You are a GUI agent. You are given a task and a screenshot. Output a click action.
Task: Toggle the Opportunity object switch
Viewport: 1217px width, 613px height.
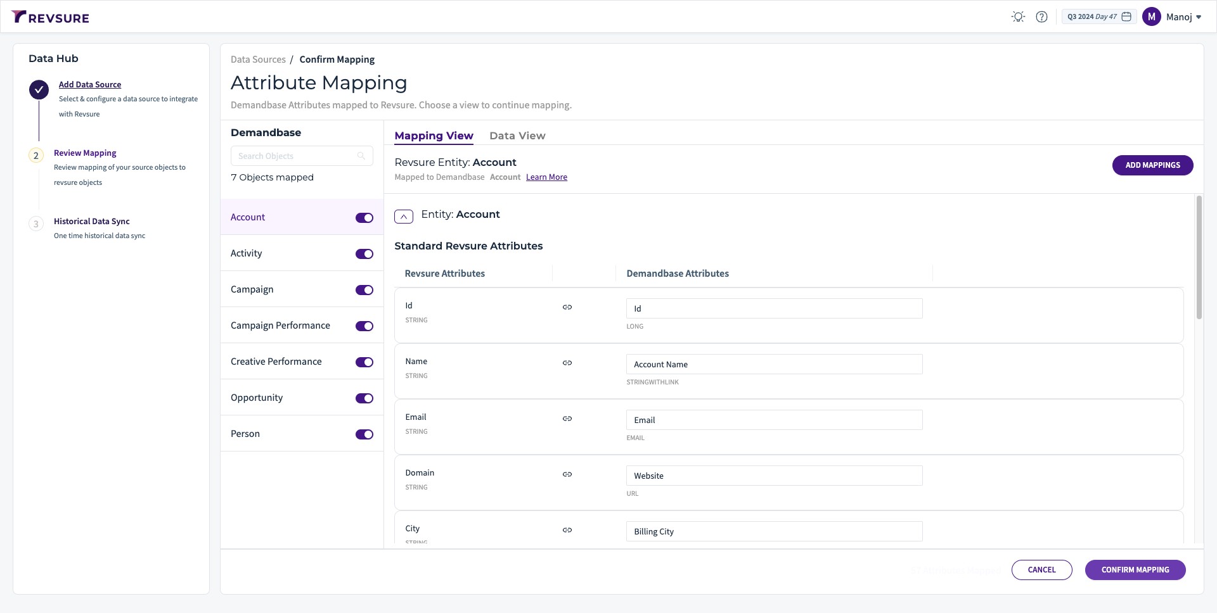pyautogui.click(x=364, y=398)
